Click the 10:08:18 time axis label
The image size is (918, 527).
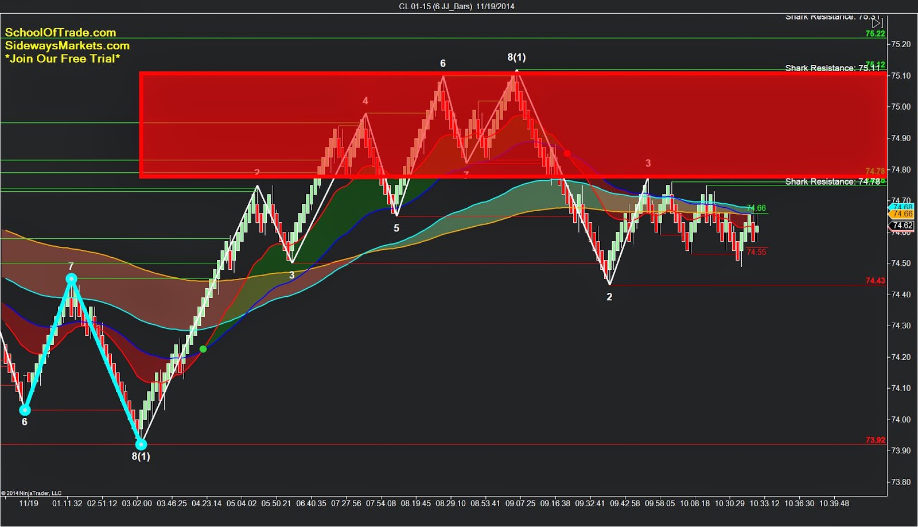click(x=695, y=503)
